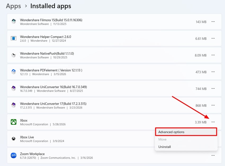Open more options for Wondershare Helper Compact

coord(213,38)
